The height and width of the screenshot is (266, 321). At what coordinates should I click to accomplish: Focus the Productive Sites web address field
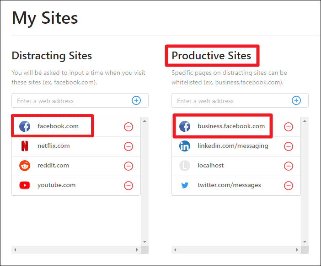[x=240, y=100]
